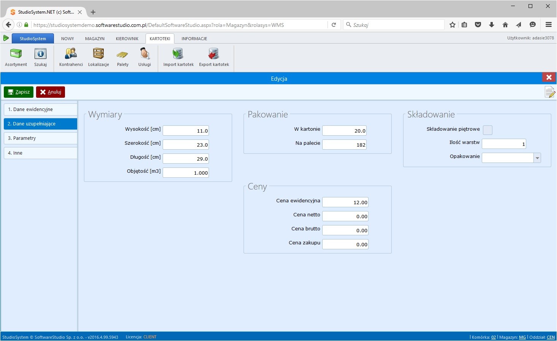Click the browser URL address bar
The image size is (557, 341).
(179, 25)
